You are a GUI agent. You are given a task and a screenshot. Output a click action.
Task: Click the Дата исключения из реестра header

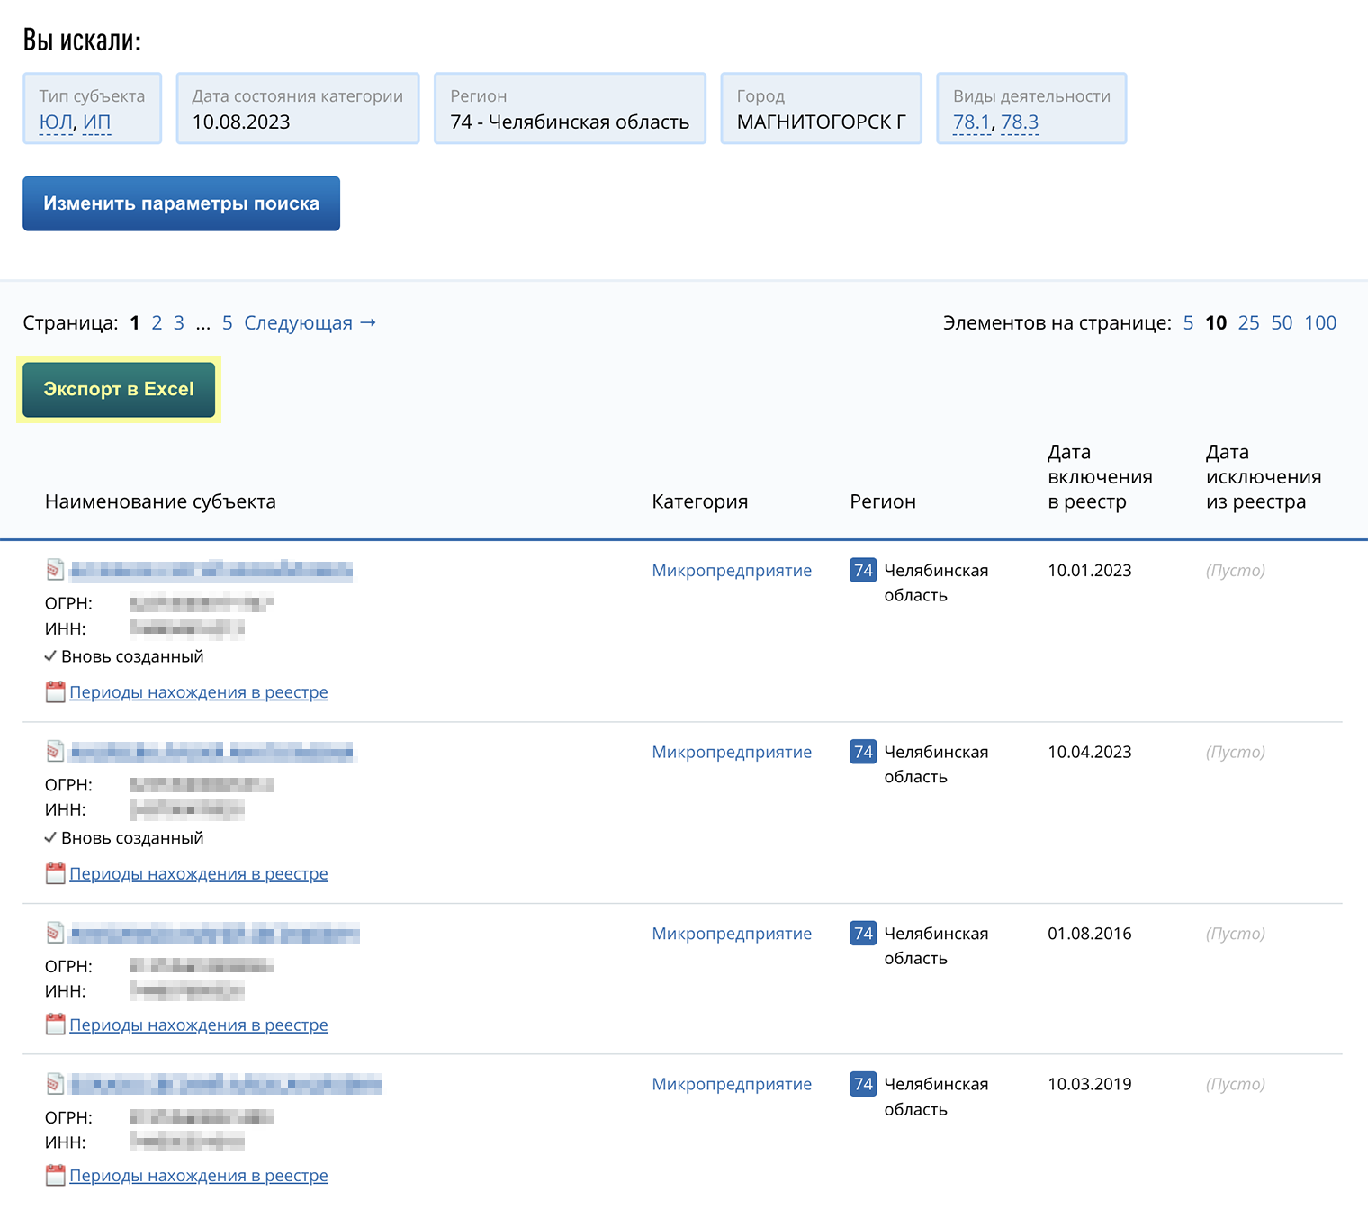pos(1264,476)
